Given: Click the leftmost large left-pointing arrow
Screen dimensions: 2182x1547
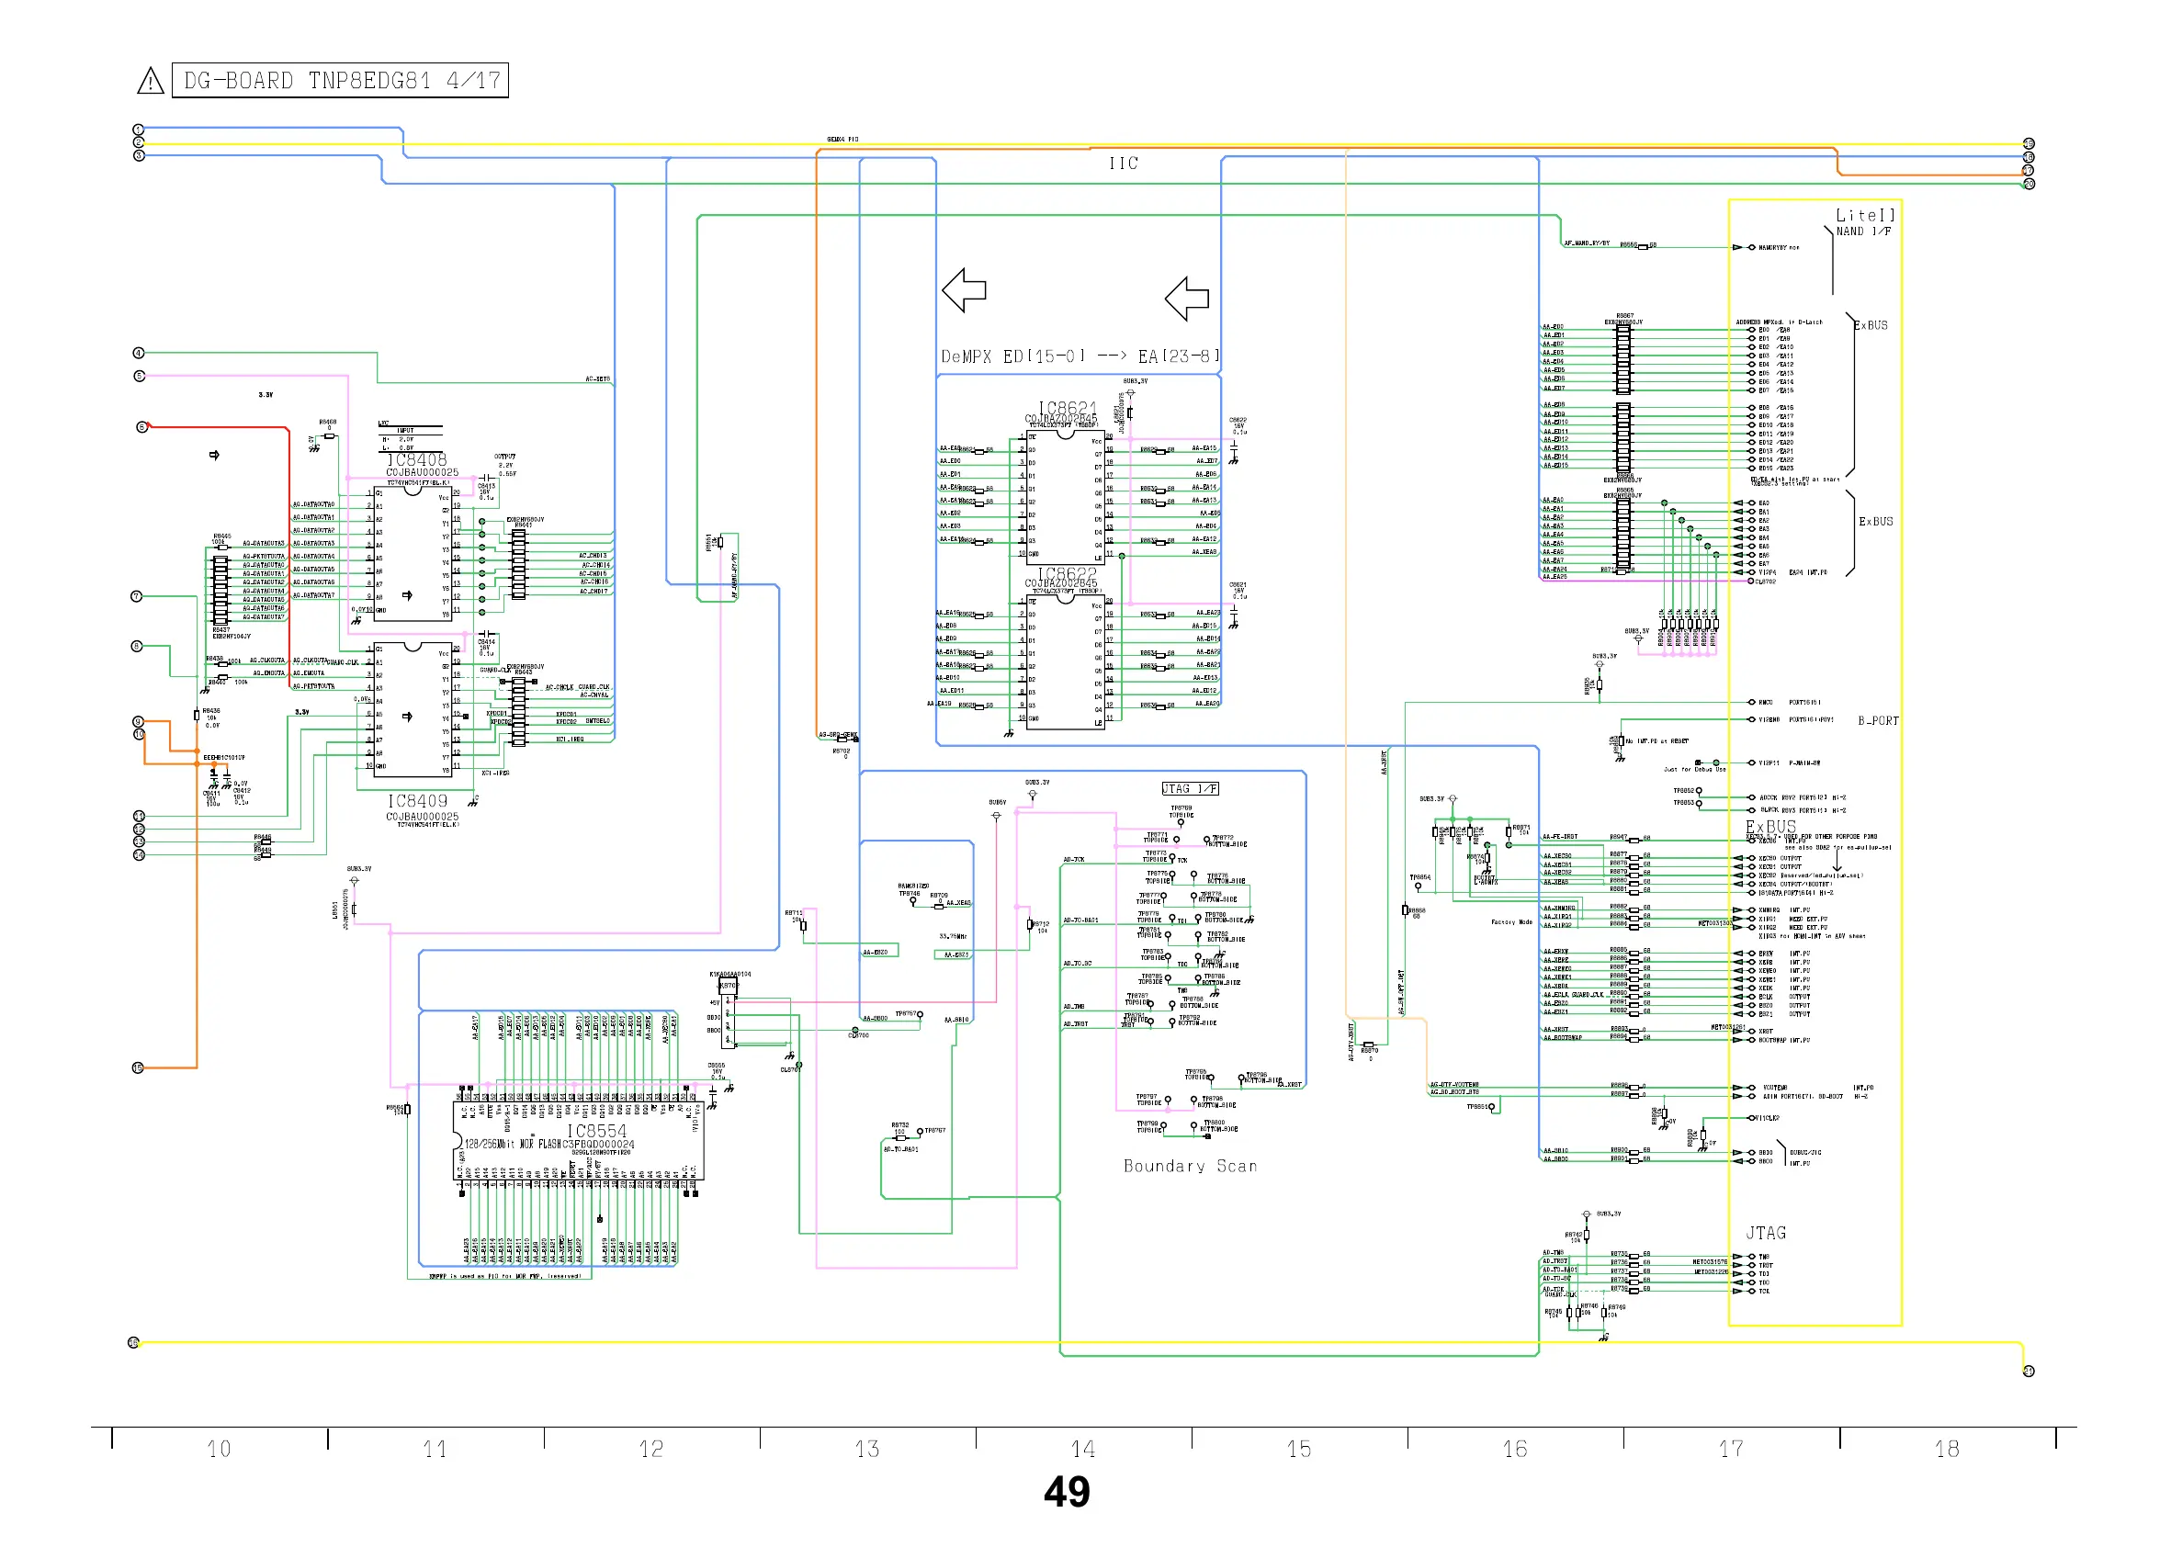Looking at the screenshot, I should pyautogui.click(x=963, y=289).
